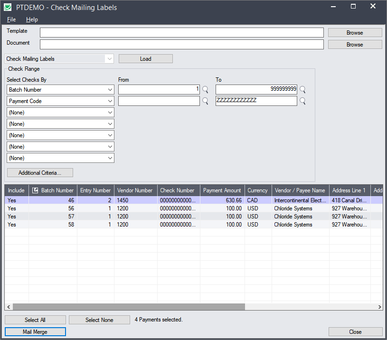The width and height of the screenshot is (387, 340).
Task: Click the CAD currency cell
Action: pos(258,200)
